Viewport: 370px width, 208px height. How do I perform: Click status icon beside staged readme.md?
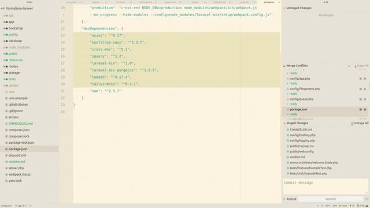(x=288, y=157)
